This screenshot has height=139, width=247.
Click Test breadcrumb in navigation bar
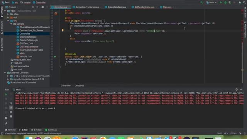(5, 2)
